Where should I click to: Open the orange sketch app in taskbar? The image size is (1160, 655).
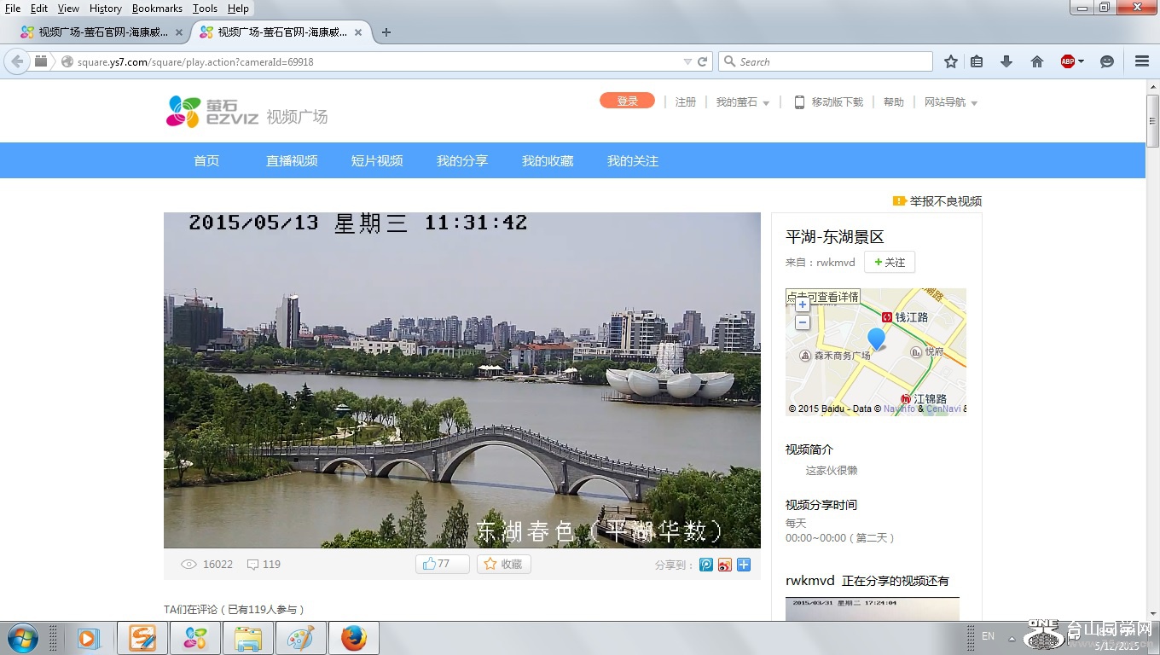click(x=142, y=638)
